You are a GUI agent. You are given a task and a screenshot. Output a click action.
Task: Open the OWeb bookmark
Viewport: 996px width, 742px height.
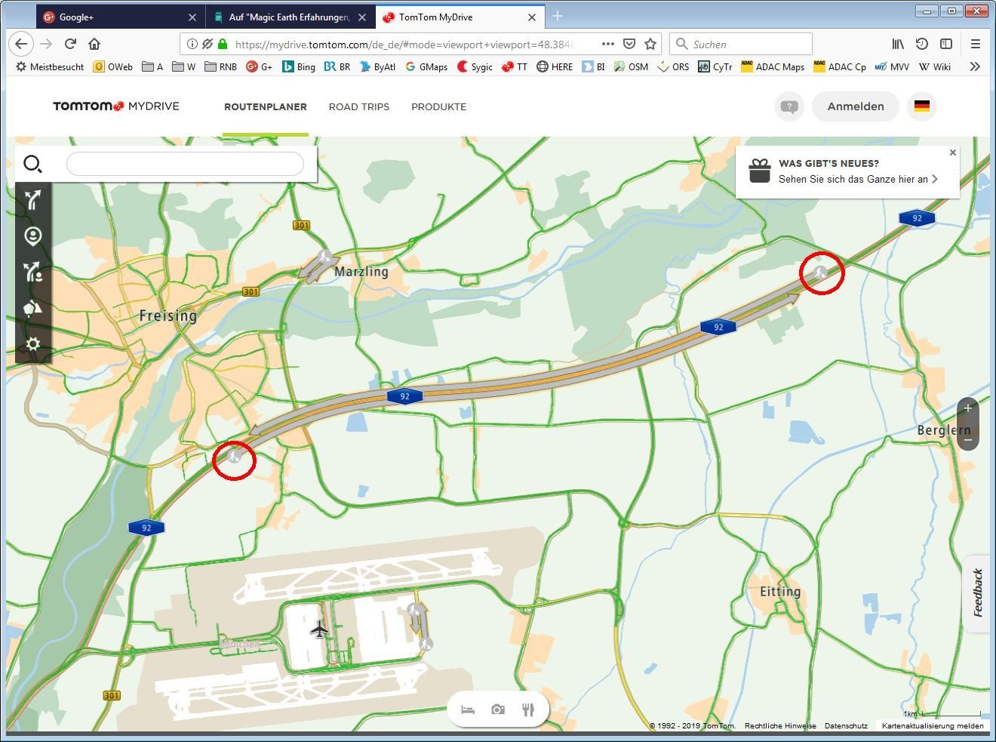(x=113, y=66)
